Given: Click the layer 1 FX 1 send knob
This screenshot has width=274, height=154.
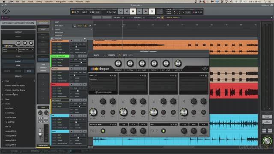Looking at the screenshot, I should (103, 101).
